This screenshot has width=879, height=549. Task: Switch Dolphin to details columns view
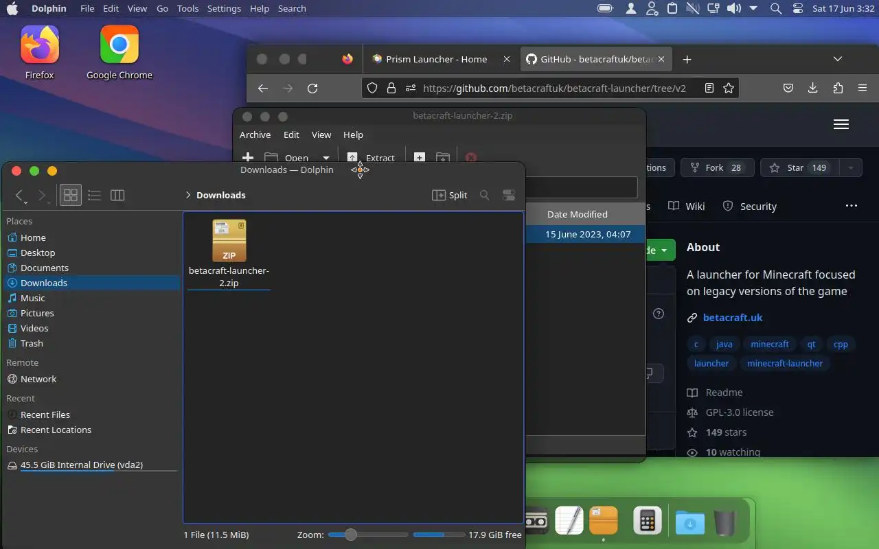[x=117, y=196]
